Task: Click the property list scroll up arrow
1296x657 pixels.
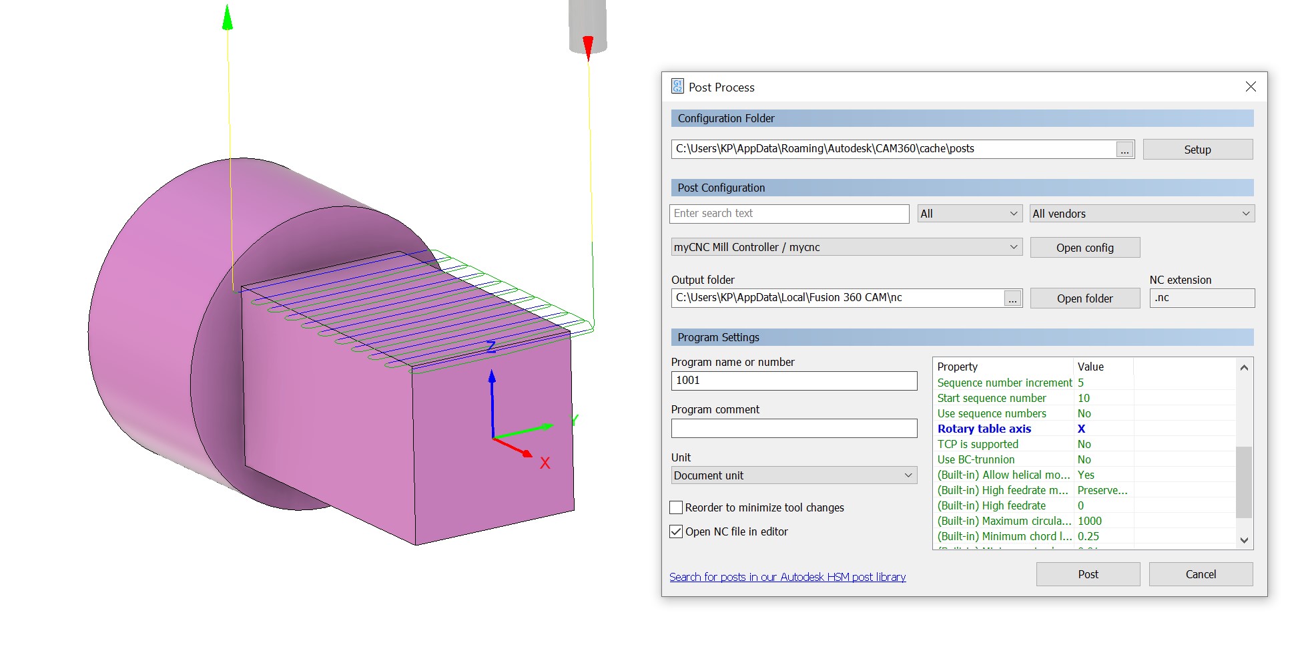Action: tap(1244, 367)
